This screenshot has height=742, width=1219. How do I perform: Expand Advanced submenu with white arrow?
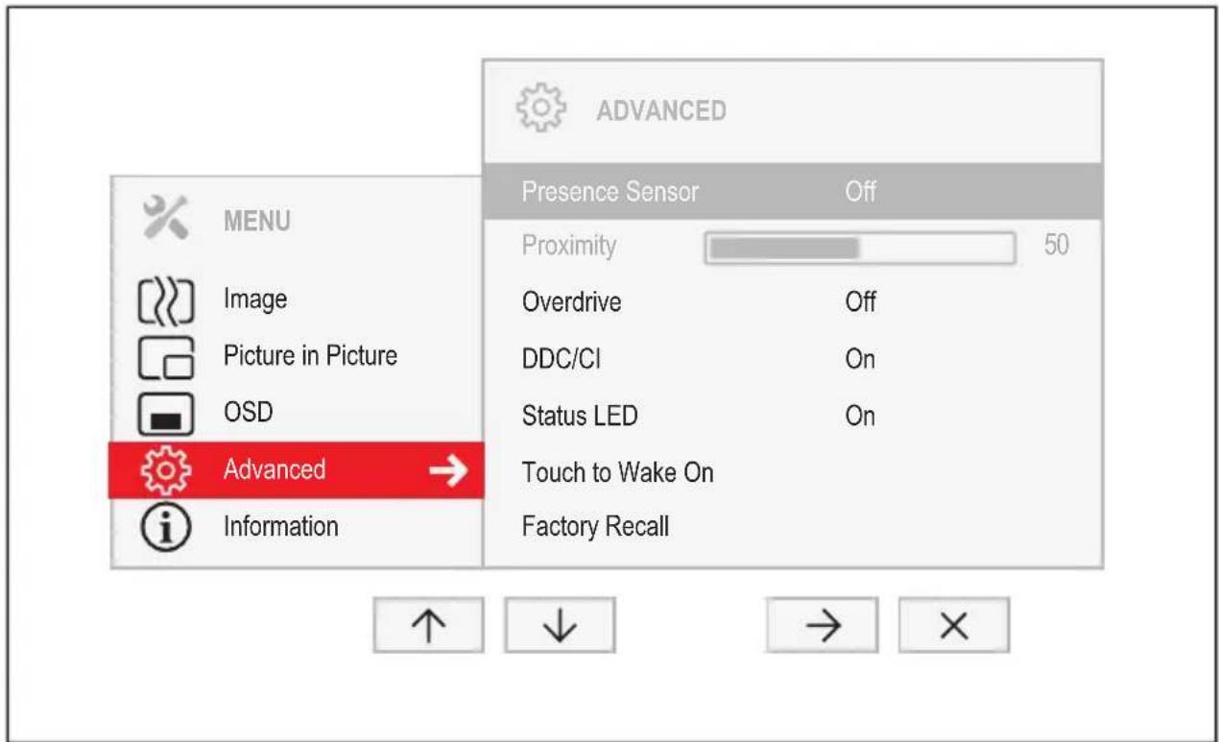point(446,470)
